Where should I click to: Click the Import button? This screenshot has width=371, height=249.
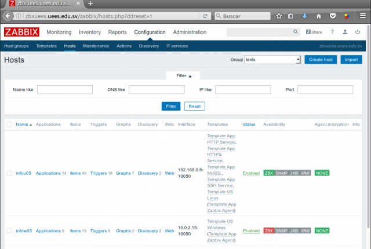(x=351, y=60)
